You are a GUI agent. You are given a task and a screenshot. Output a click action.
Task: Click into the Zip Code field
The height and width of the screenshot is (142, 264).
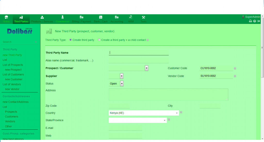[x=119, y=106]
